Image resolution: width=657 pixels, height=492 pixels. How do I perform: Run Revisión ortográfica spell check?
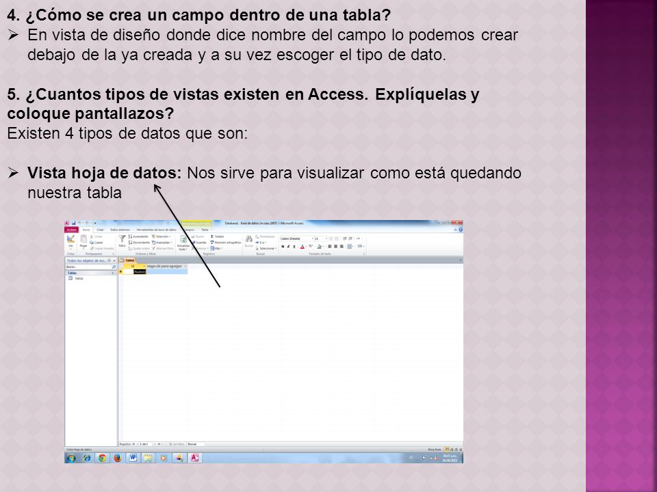[225, 243]
